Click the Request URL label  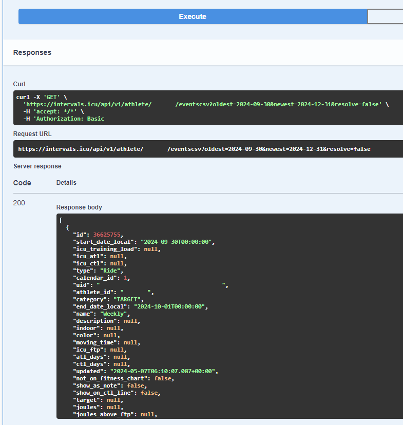tap(32, 134)
